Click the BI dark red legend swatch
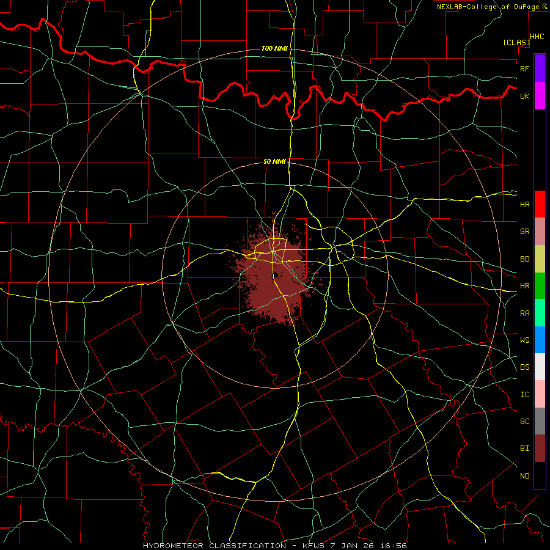 click(x=540, y=449)
